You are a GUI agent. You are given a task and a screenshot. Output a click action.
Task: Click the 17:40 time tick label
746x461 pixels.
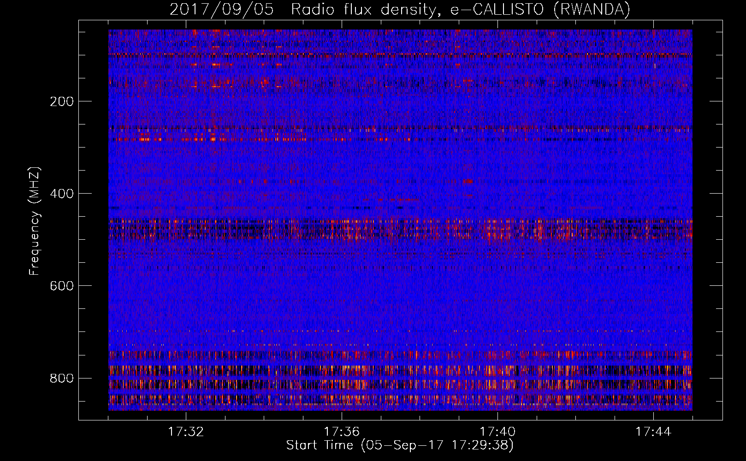pyautogui.click(x=497, y=432)
